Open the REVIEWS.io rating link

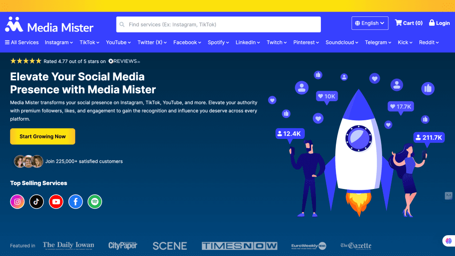124,61
